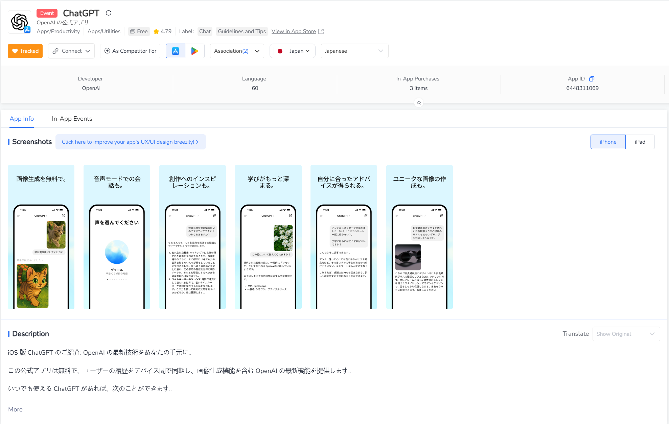The width and height of the screenshot is (669, 424).
Task: Click the refresh icon next to ChatGPT title
Action: pyautogui.click(x=109, y=13)
